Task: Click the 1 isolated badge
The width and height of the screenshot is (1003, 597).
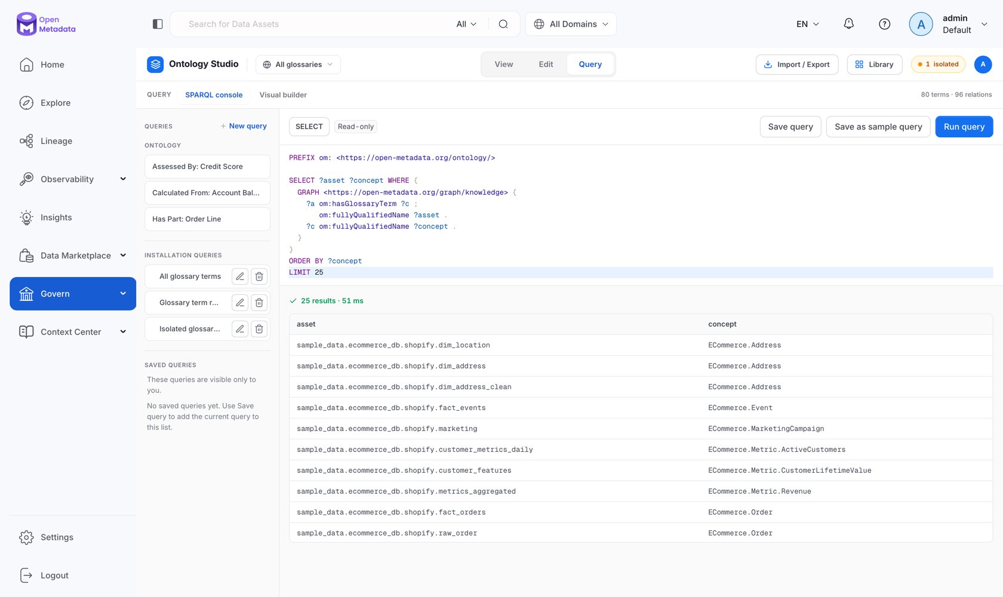Action: 939,64
